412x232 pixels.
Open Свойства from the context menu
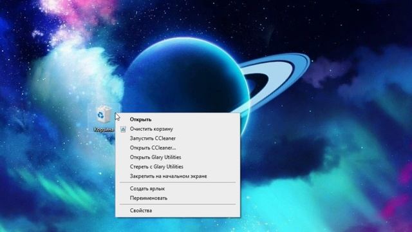point(178,211)
